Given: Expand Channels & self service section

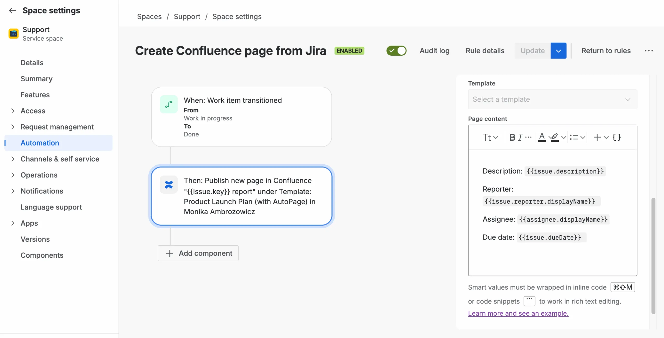Looking at the screenshot, I should point(13,159).
